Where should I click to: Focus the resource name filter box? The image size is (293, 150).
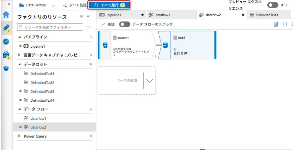[50, 27]
